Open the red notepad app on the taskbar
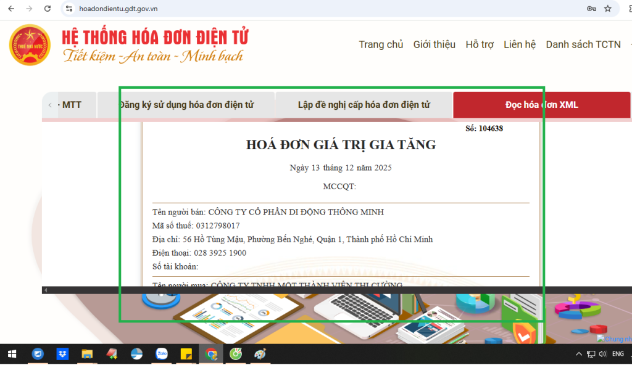Image resolution: width=632 pixels, height=365 pixels. pyautogui.click(x=112, y=354)
